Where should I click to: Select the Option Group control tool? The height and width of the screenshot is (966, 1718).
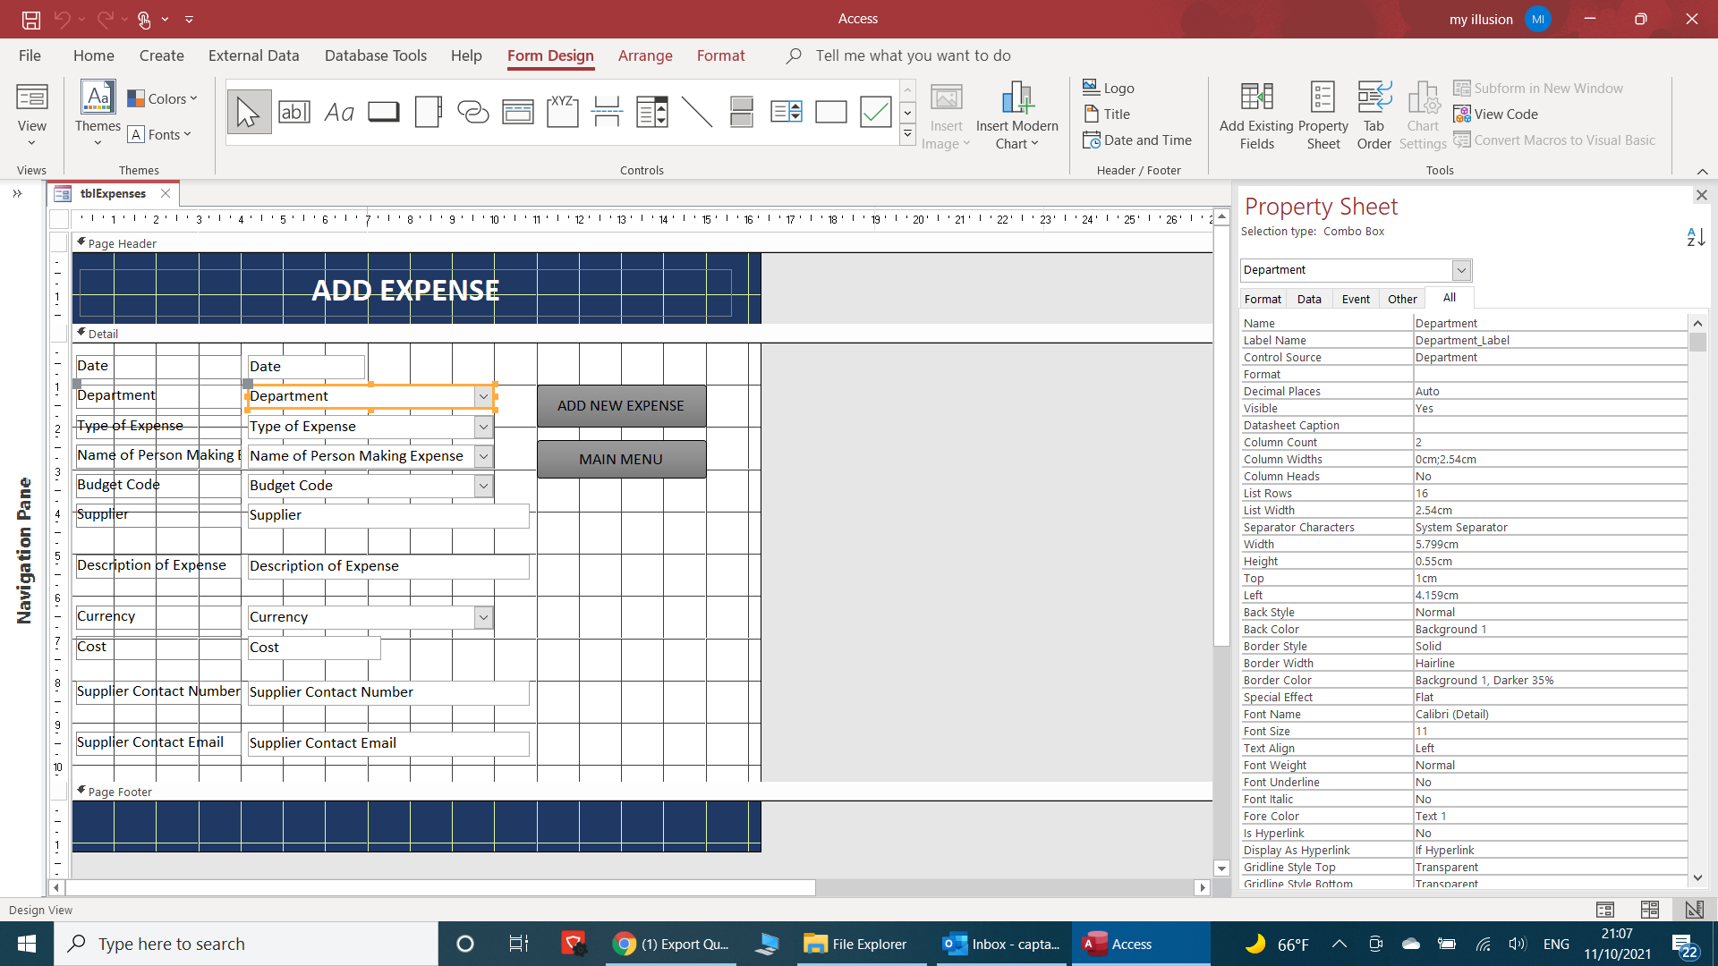[563, 112]
